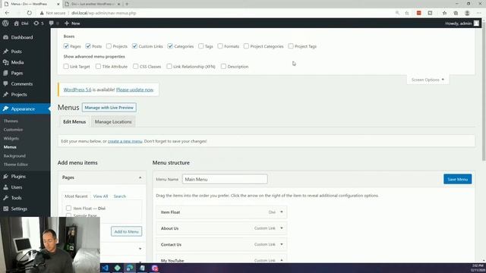Screen dimensions: 486x273
Task: Collapse the Screen Options panel
Action: (x=428, y=80)
